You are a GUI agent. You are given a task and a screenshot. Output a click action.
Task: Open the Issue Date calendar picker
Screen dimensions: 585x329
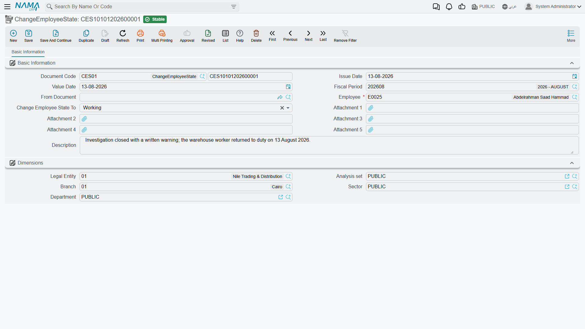pos(575,76)
